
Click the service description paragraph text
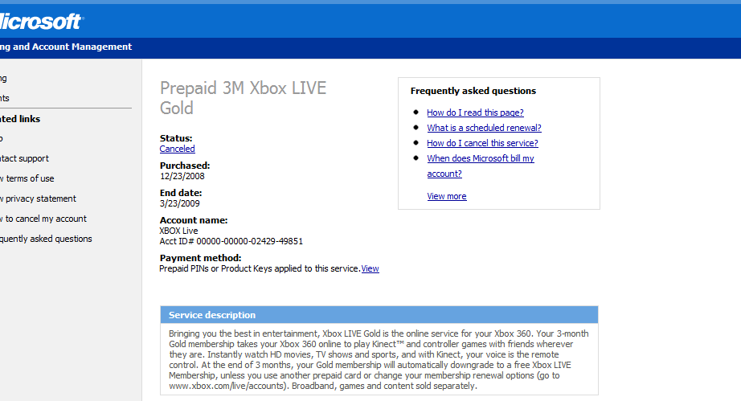(379, 359)
